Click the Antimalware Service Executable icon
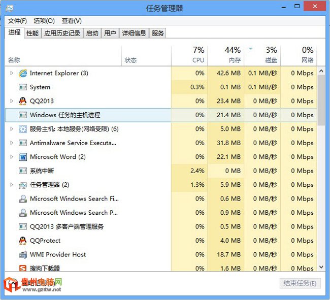 point(23,143)
